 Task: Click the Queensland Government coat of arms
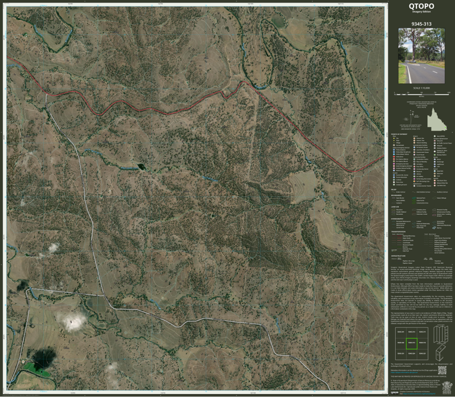[447, 388]
